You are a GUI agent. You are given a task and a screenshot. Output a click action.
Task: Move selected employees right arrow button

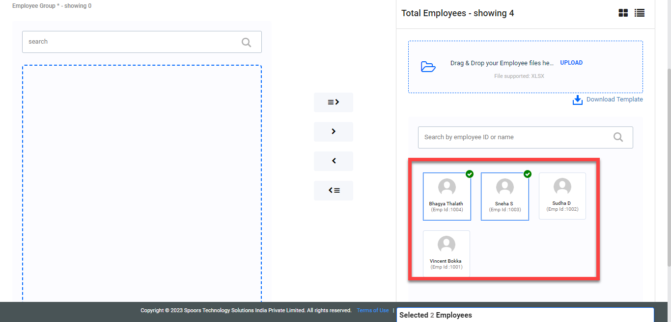pyautogui.click(x=334, y=131)
